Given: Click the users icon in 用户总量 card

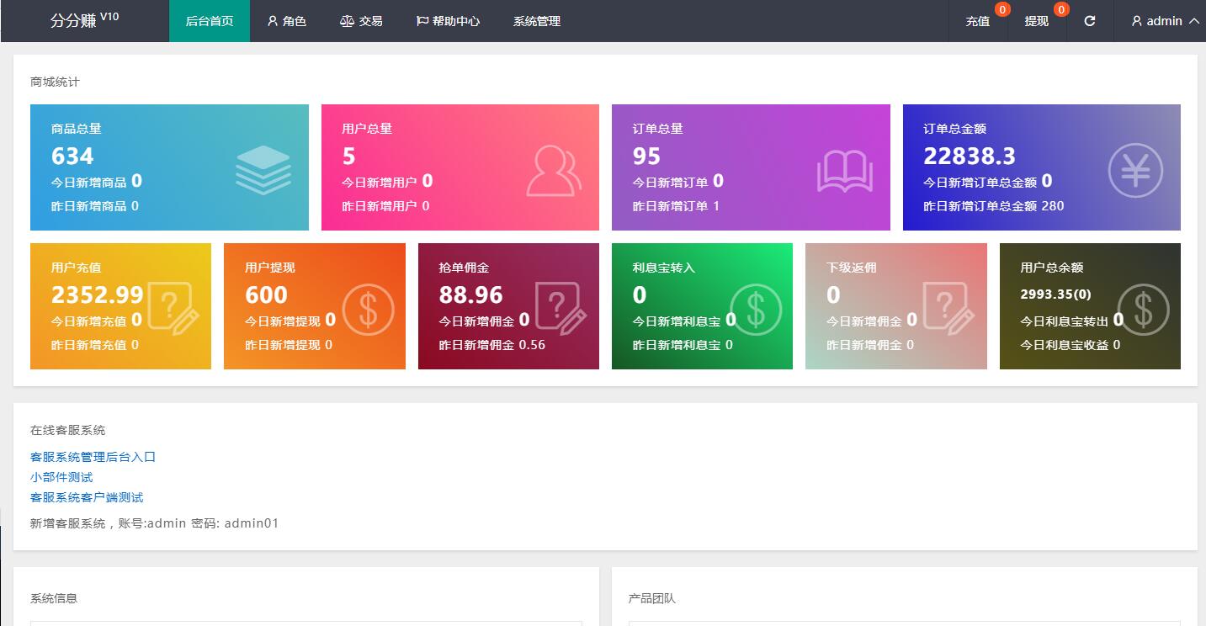Looking at the screenshot, I should coord(553,171).
